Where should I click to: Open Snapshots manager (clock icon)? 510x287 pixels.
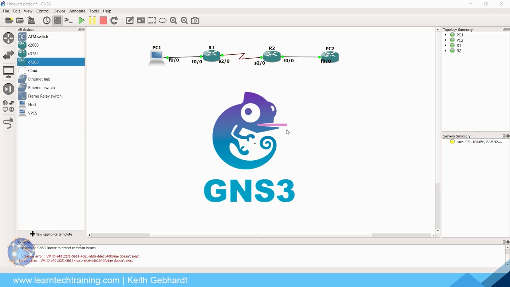click(x=47, y=20)
